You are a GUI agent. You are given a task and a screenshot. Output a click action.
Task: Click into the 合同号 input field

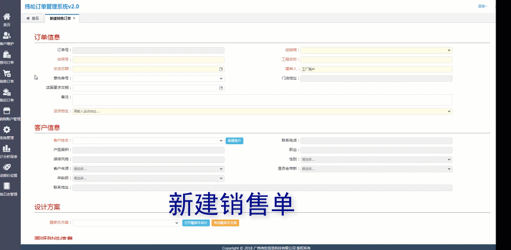coord(149,60)
